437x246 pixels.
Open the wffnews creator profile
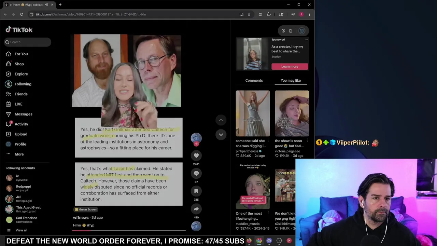81,217
